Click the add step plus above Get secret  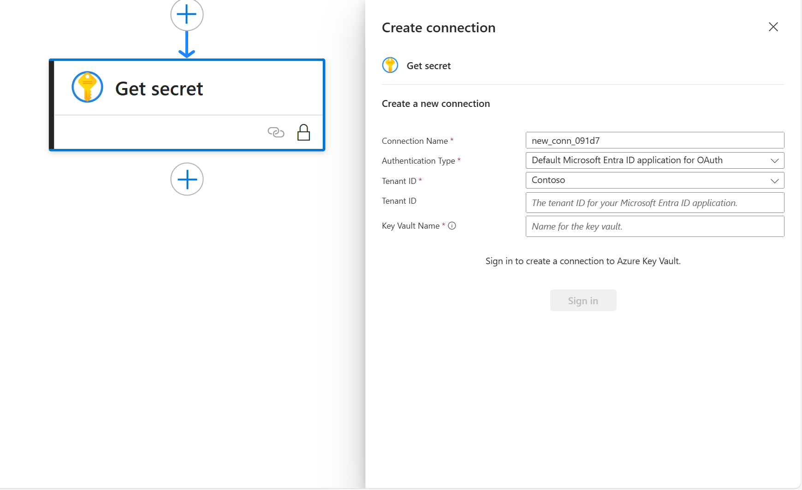187,14
